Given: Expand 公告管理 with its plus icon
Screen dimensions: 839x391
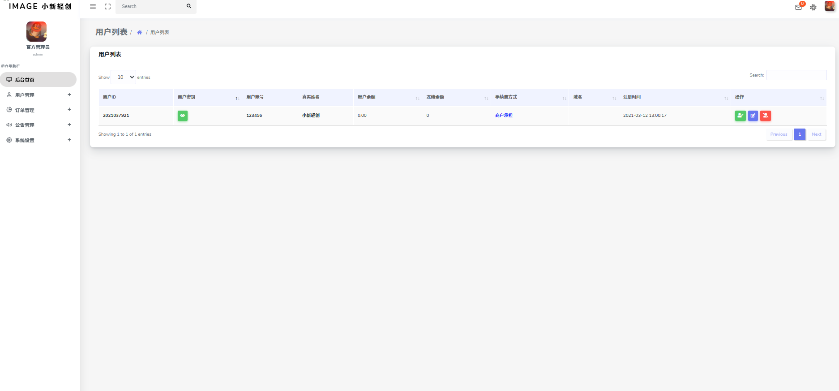Looking at the screenshot, I should point(69,125).
